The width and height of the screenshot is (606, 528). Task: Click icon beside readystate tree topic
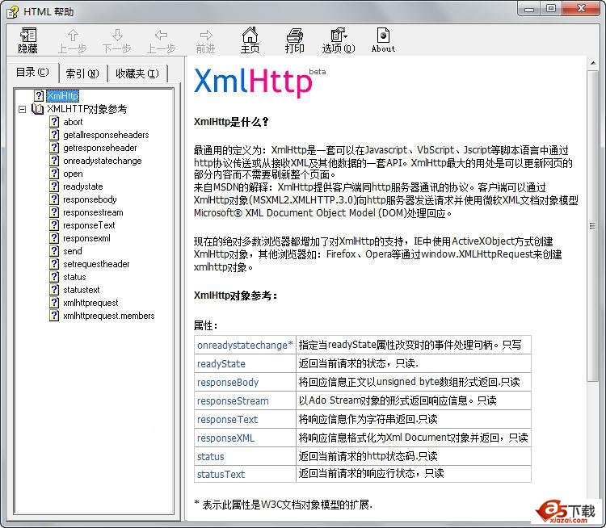point(54,186)
